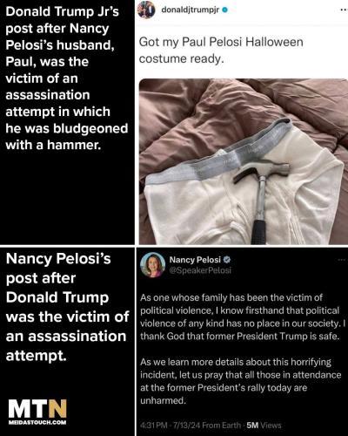348x436 pixels.
Task: Click the hammer head in the photo
Action: coord(261,172)
